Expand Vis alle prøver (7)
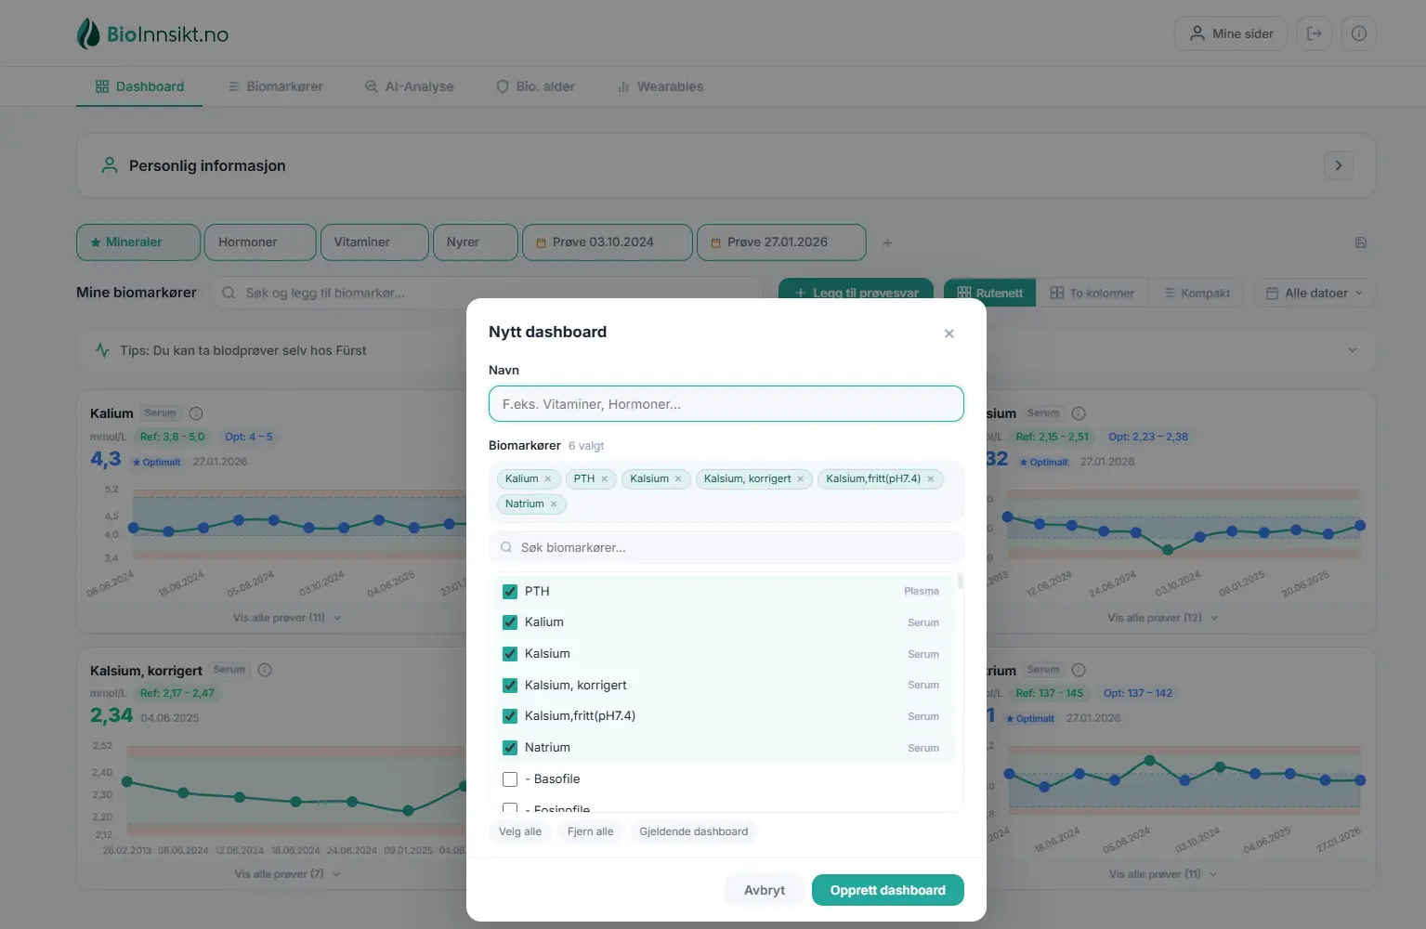Viewport: 1426px width, 929px height. click(x=287, y=874)
